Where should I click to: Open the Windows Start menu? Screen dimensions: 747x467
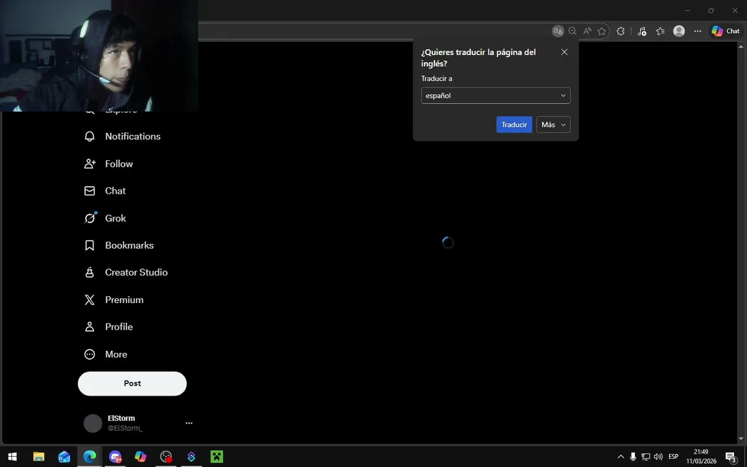pos(13,457)
